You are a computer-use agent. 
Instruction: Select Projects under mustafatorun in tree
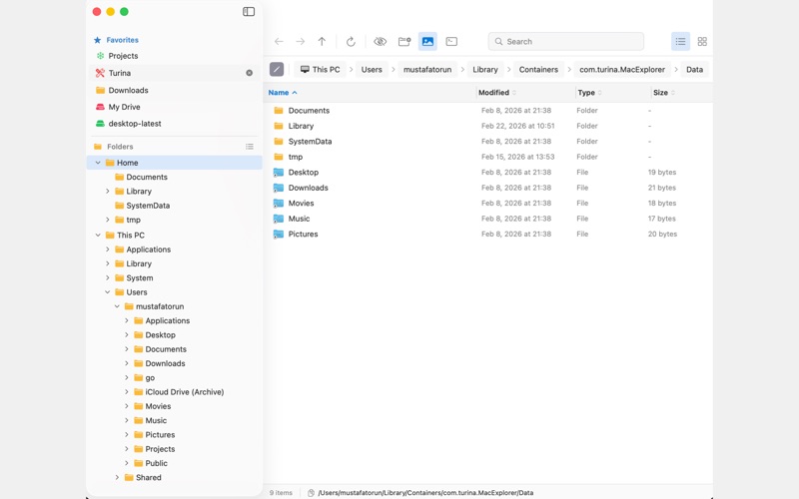coord(174,449)
